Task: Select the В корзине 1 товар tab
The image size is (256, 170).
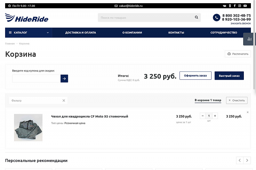Action: click(208, 100)
